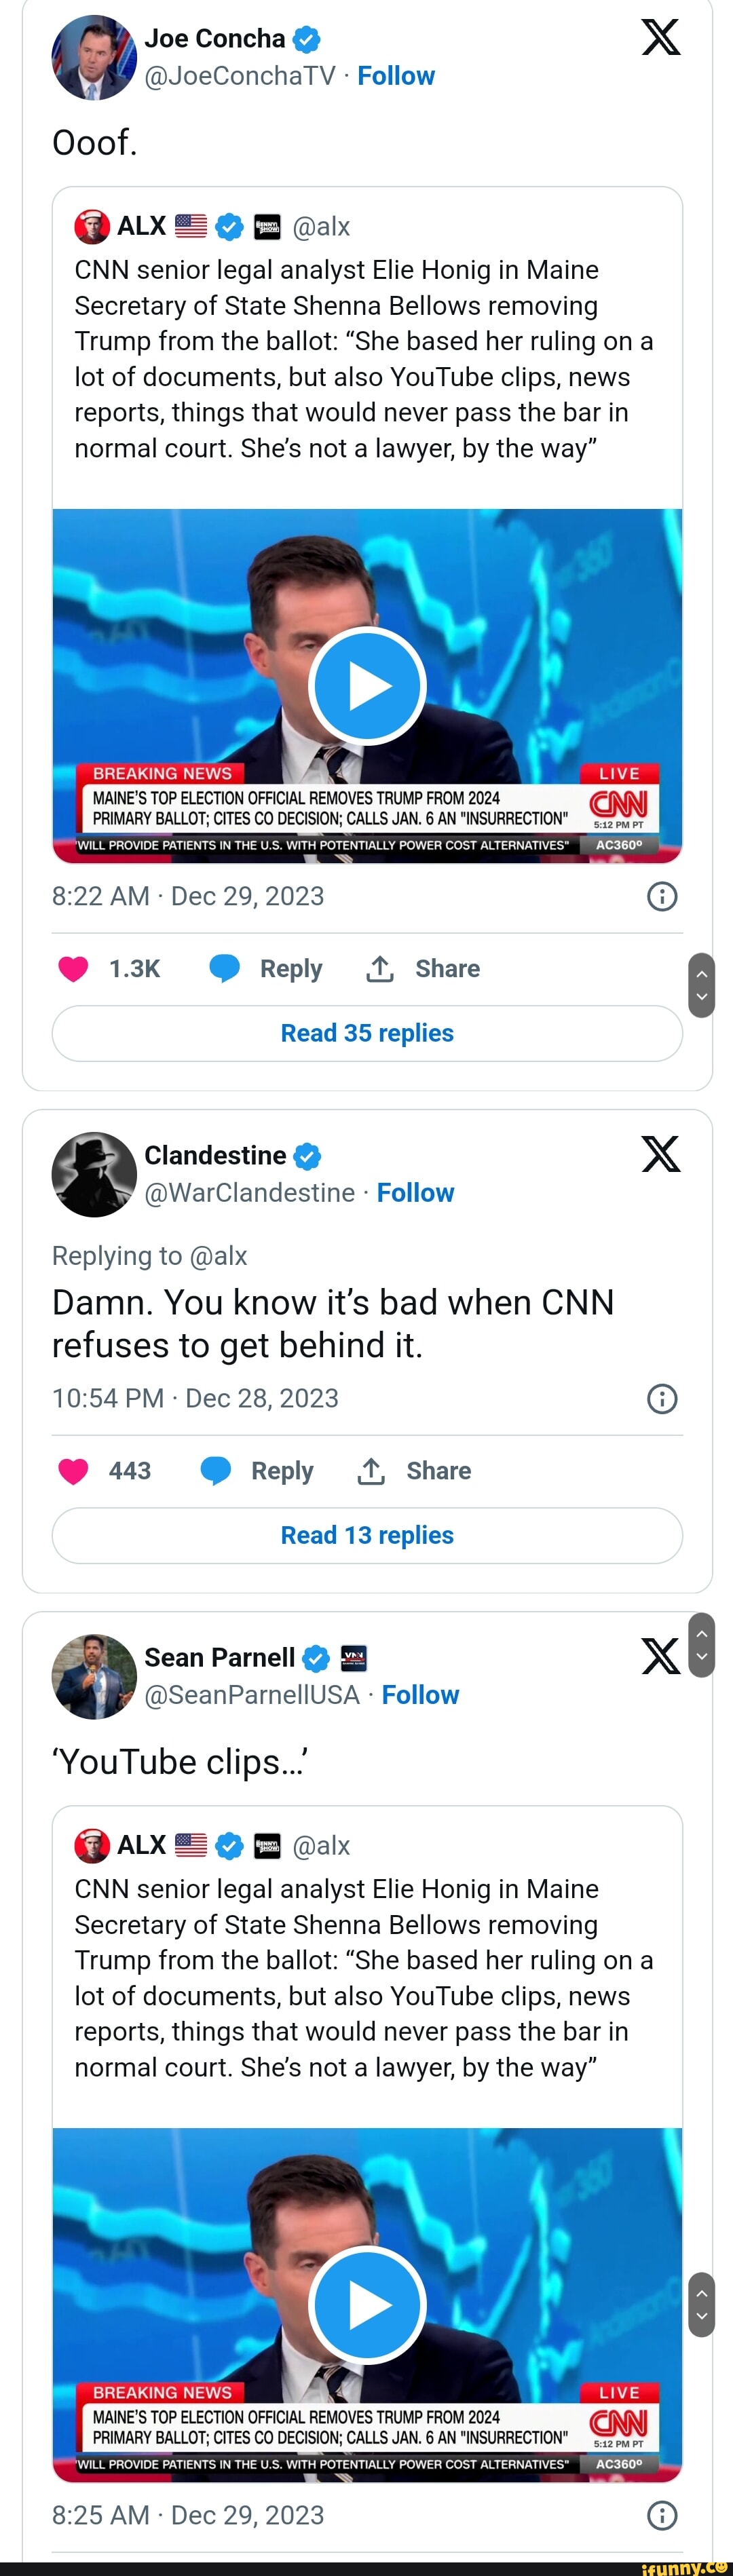Follow @SeanParnellUSA
Viewport: 733px width, 2576px height.
point(420,1695)
